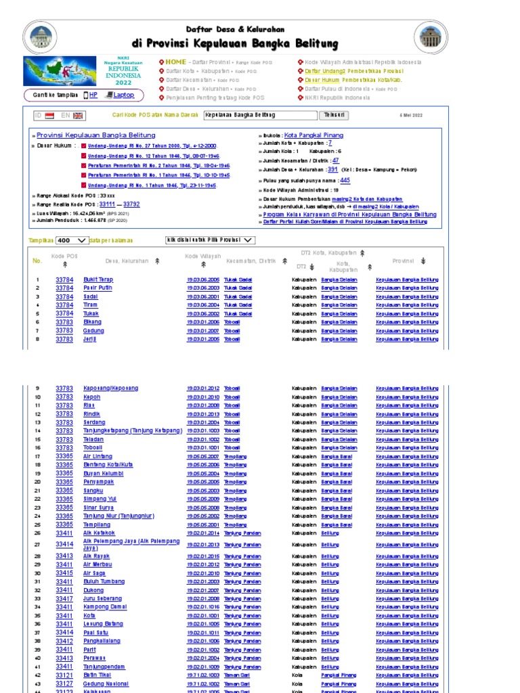Open village Bukit Terap link
Image resolution: width=520 pixels, height=693 pixels.
(x=98, y=280)
